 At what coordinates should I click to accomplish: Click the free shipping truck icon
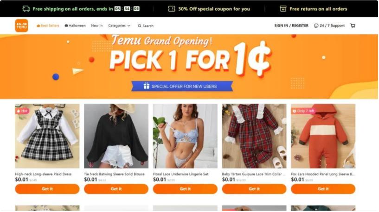tap(26, 9)
